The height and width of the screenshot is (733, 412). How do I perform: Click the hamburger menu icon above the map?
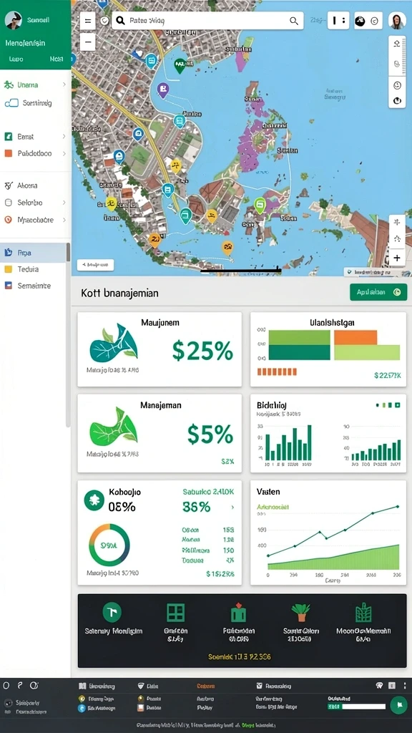point(87,21)
